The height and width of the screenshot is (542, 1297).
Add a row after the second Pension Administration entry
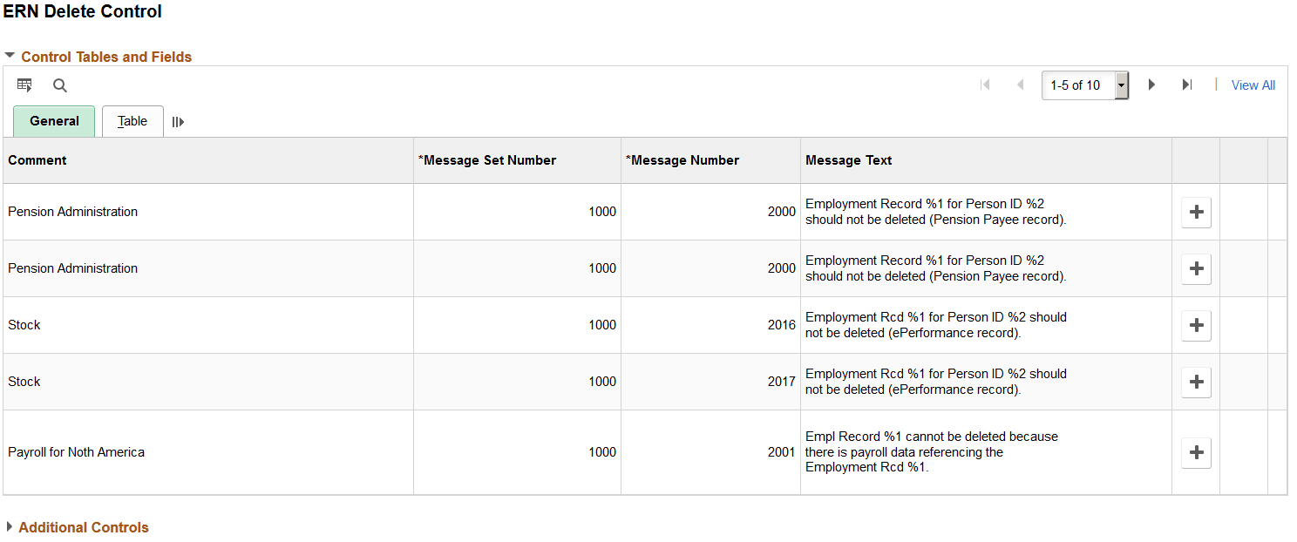[1195, 268]
